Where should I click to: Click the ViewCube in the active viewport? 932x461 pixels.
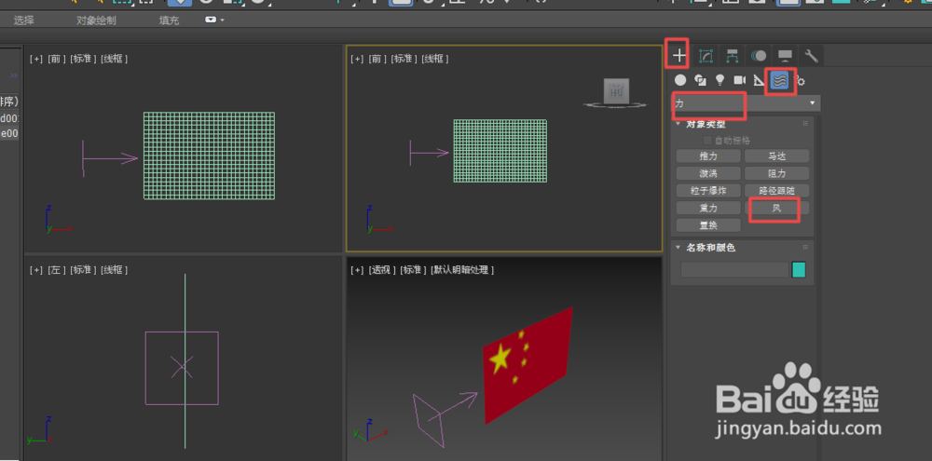click(x=616, y=93)
